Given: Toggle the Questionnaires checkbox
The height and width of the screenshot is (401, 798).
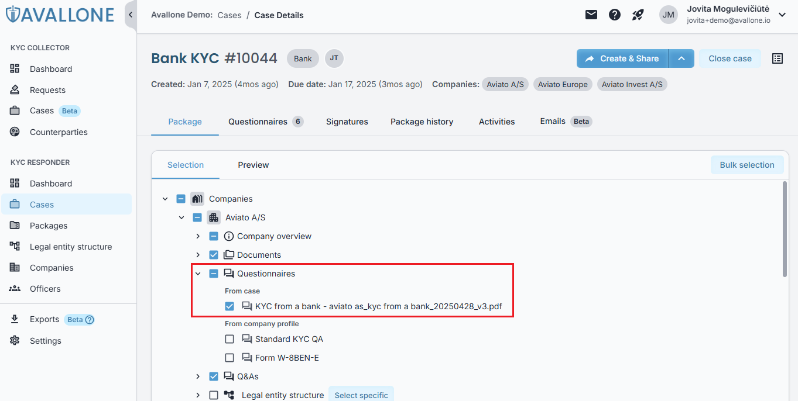Looking at the screenshot, I should tap(214, 274).
